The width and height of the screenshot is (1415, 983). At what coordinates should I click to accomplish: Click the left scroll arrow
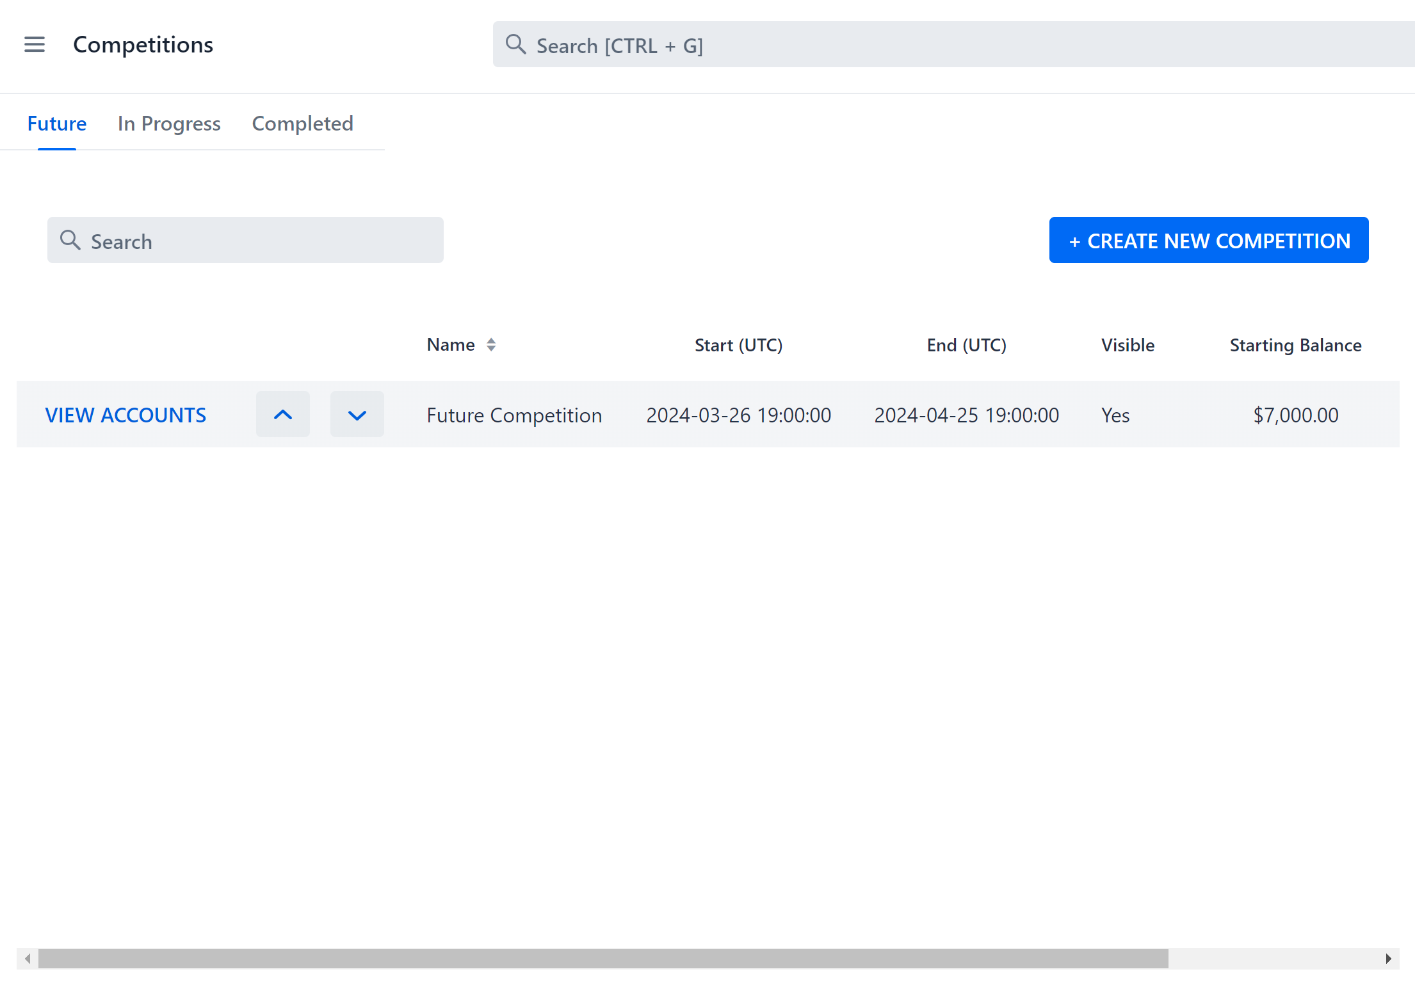click(28, 958)
